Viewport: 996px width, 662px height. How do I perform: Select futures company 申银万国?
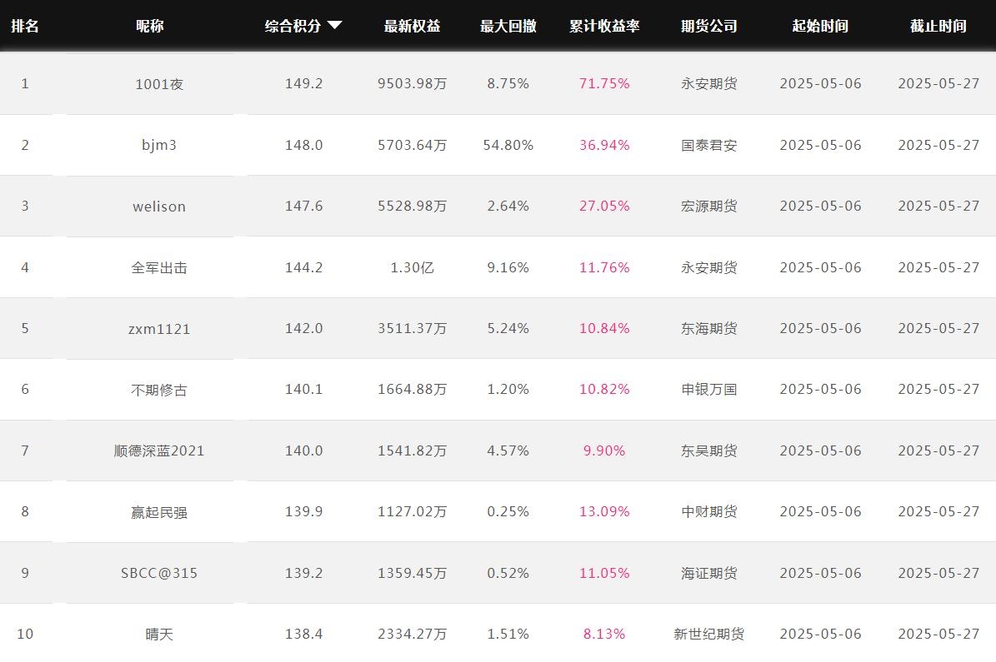(709, 390)
